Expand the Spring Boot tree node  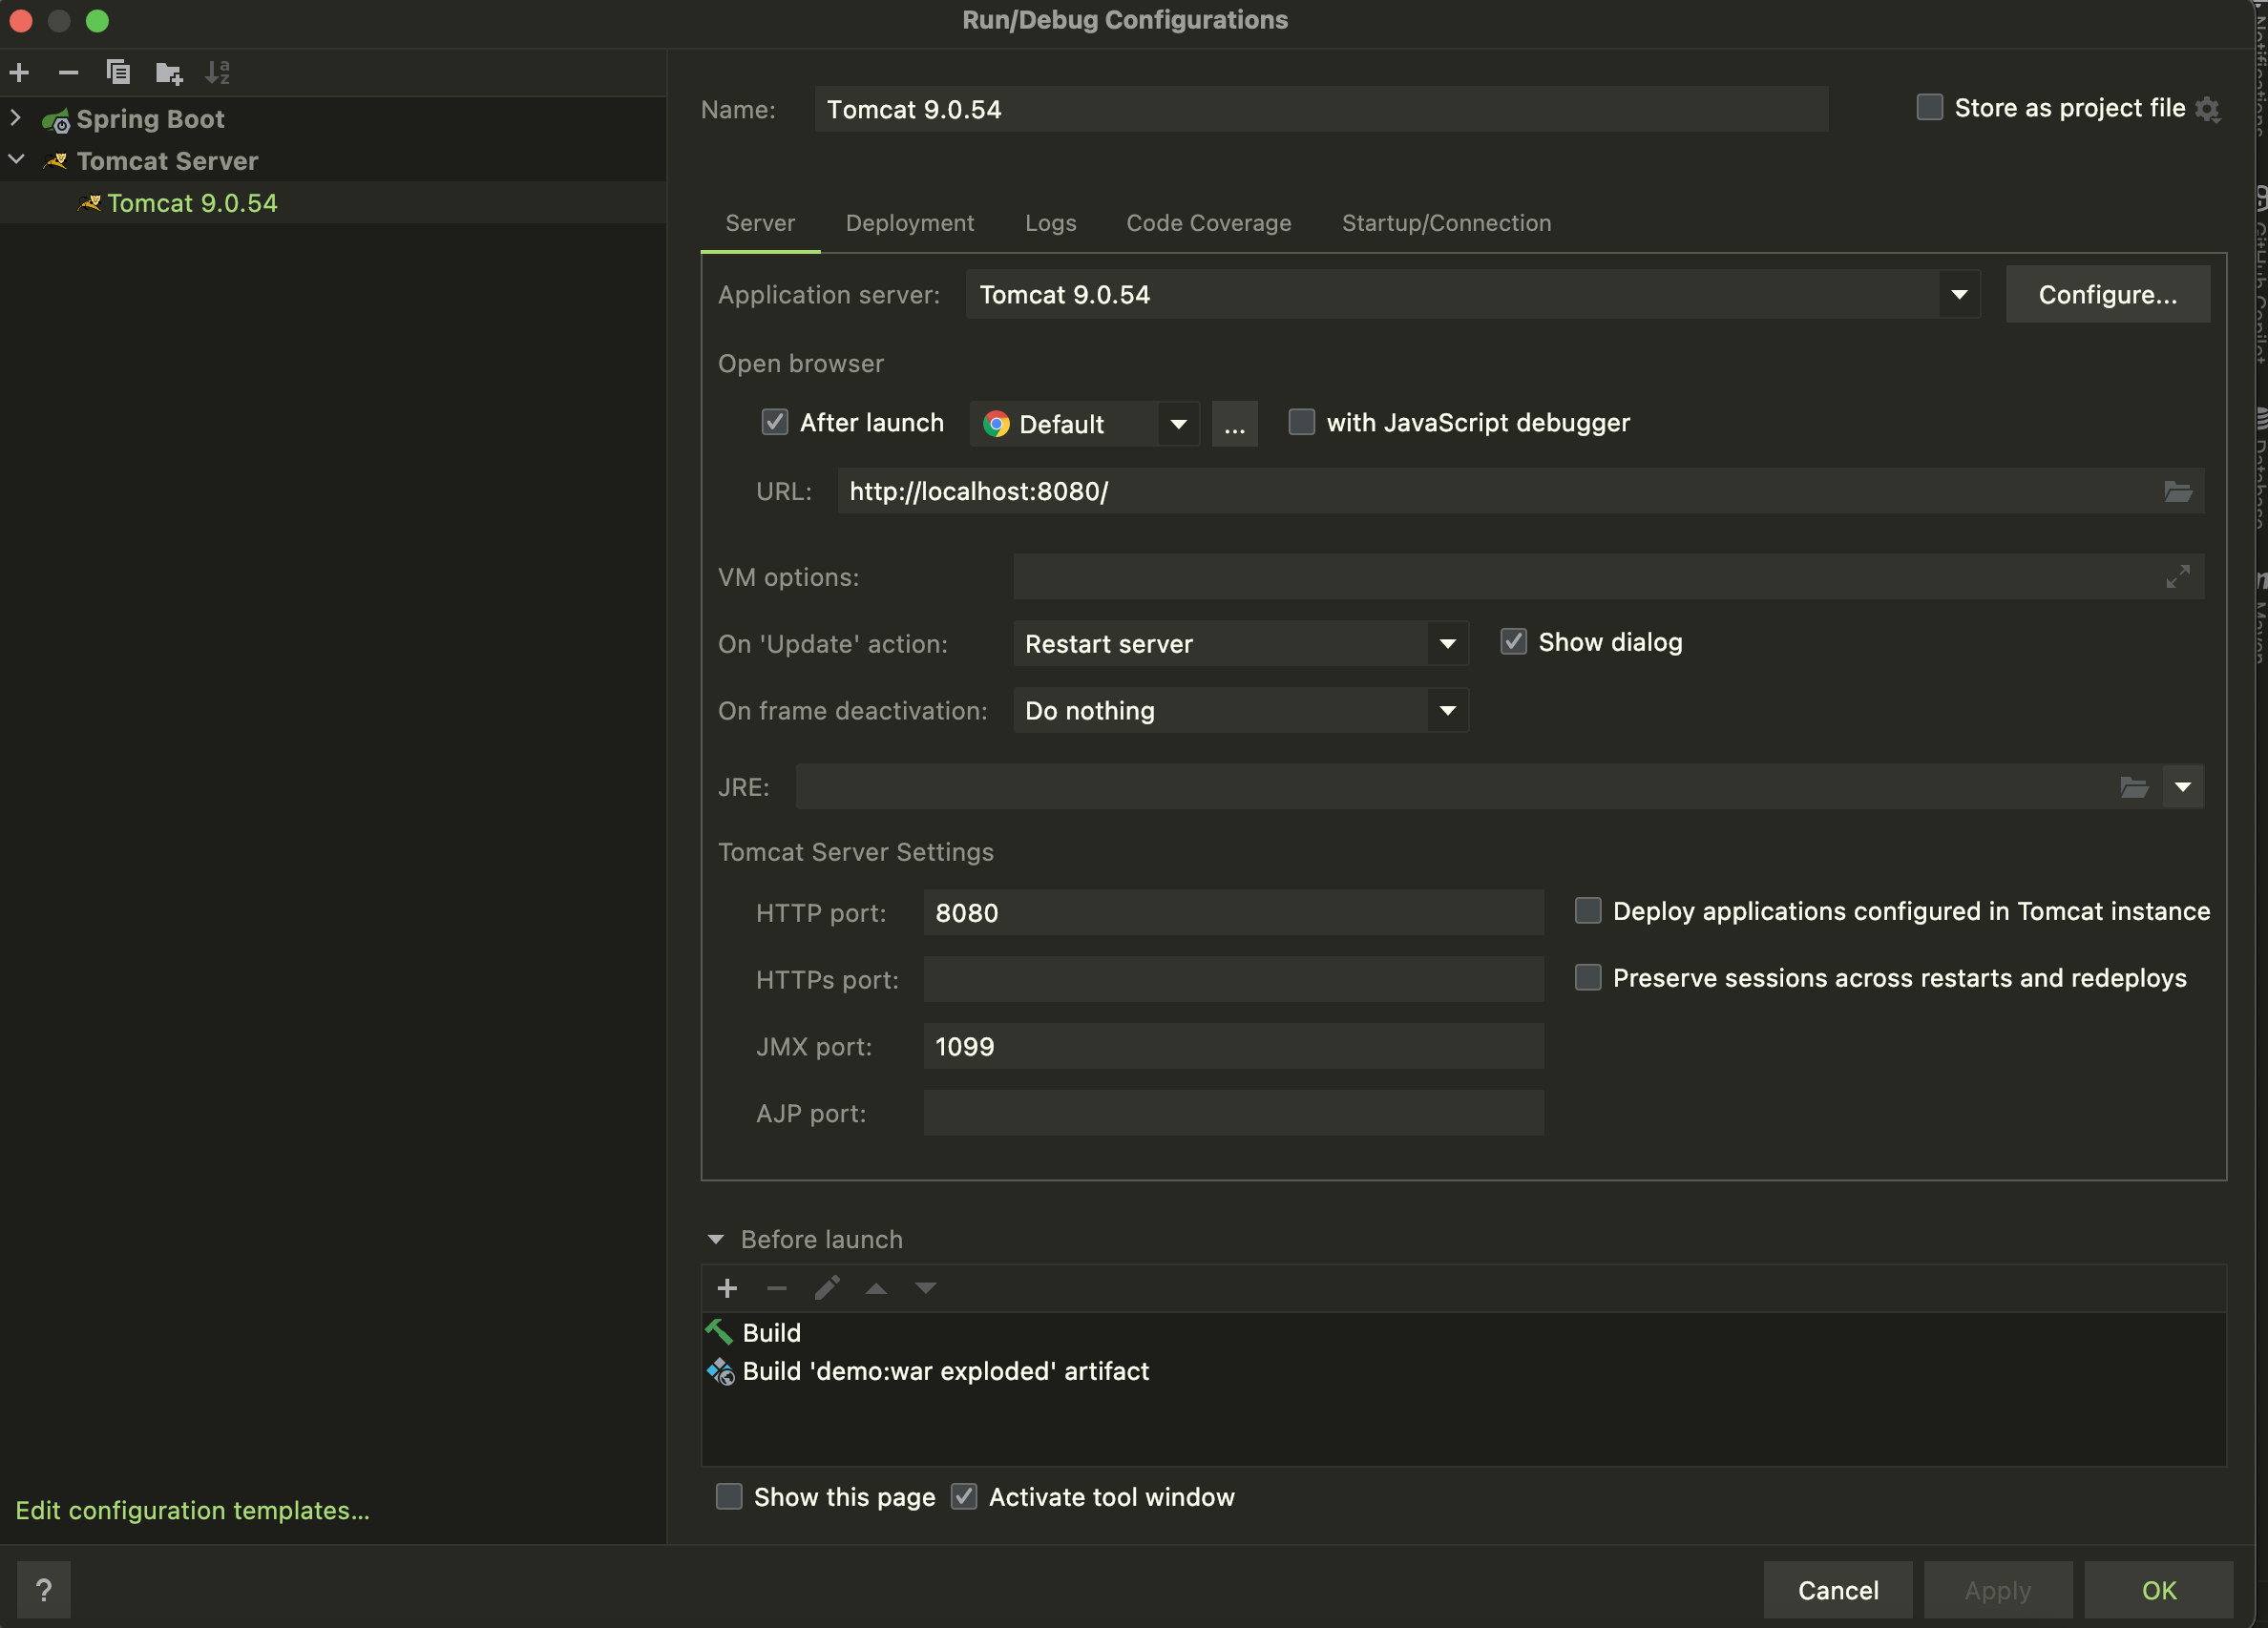(16, 118)
